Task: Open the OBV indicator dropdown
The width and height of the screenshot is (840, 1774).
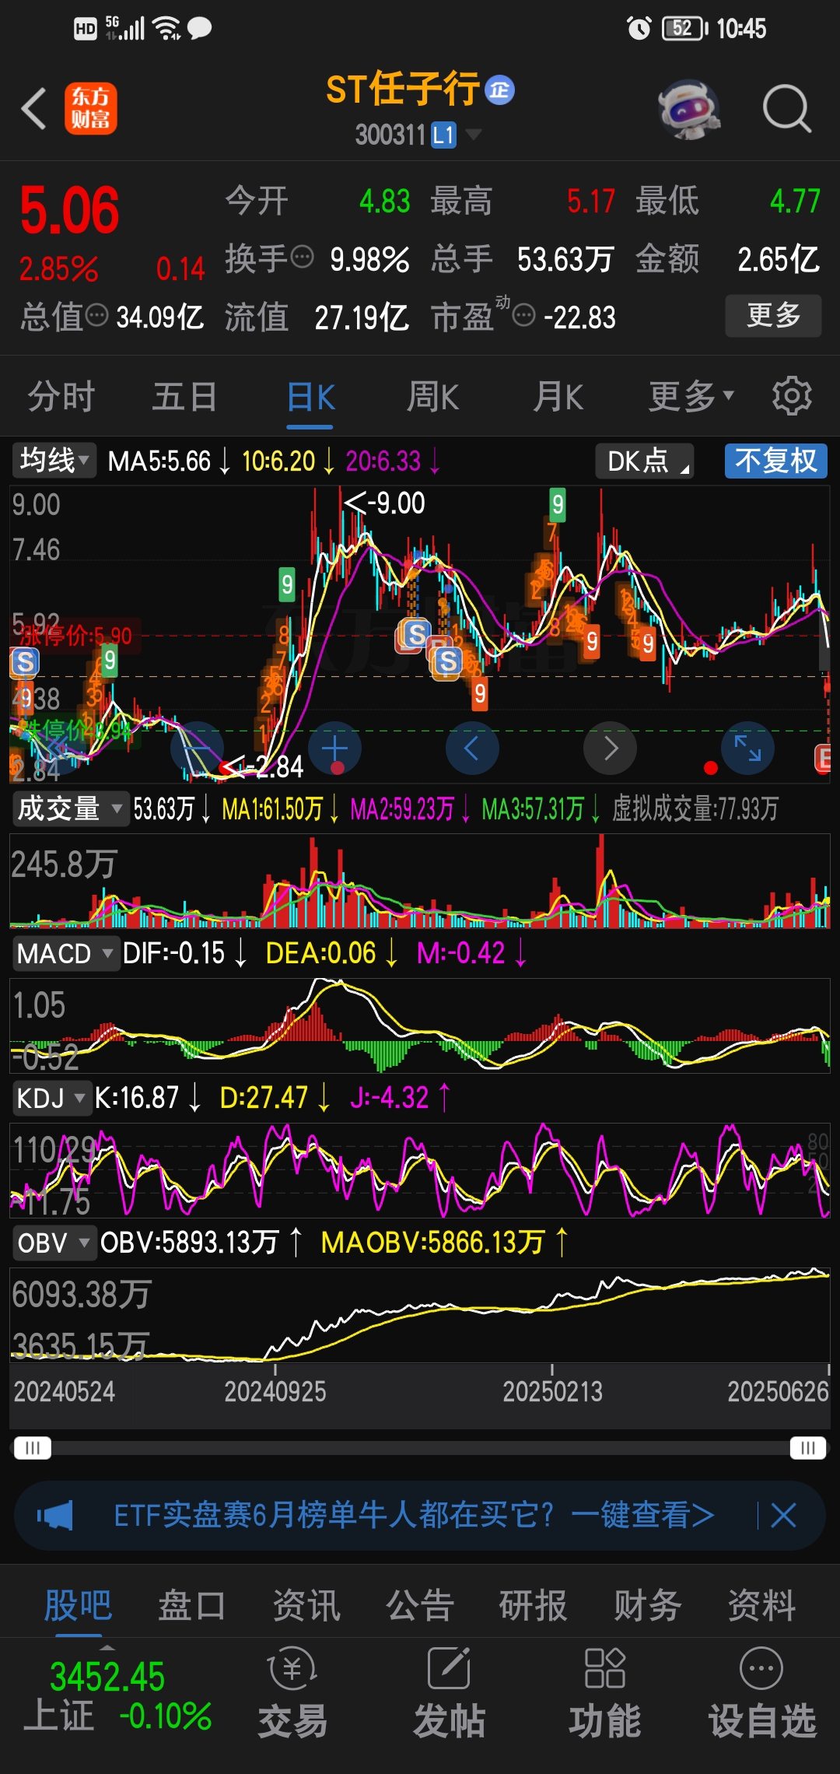Action: coord(54,1243)
